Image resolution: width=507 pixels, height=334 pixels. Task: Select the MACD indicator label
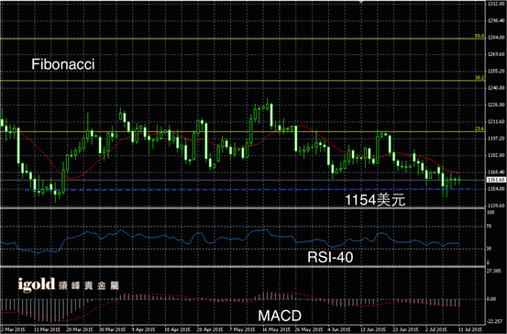click(x=280, y=316)
